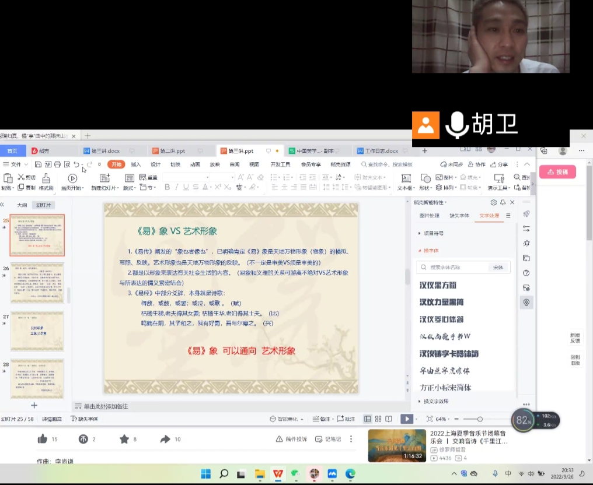Select slide 26 thumbnail
Screen dimensions: 593x485
[37, 283]
